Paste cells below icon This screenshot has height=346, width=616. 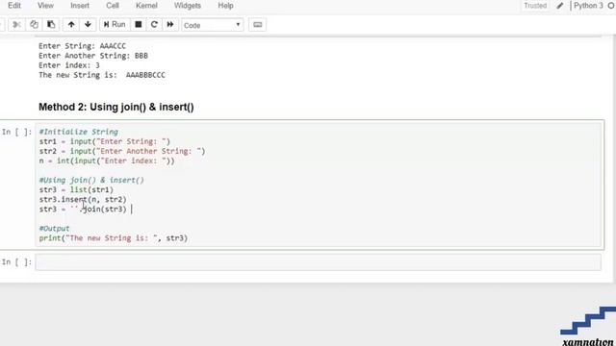pyautogui.click(x=51, y=25)
